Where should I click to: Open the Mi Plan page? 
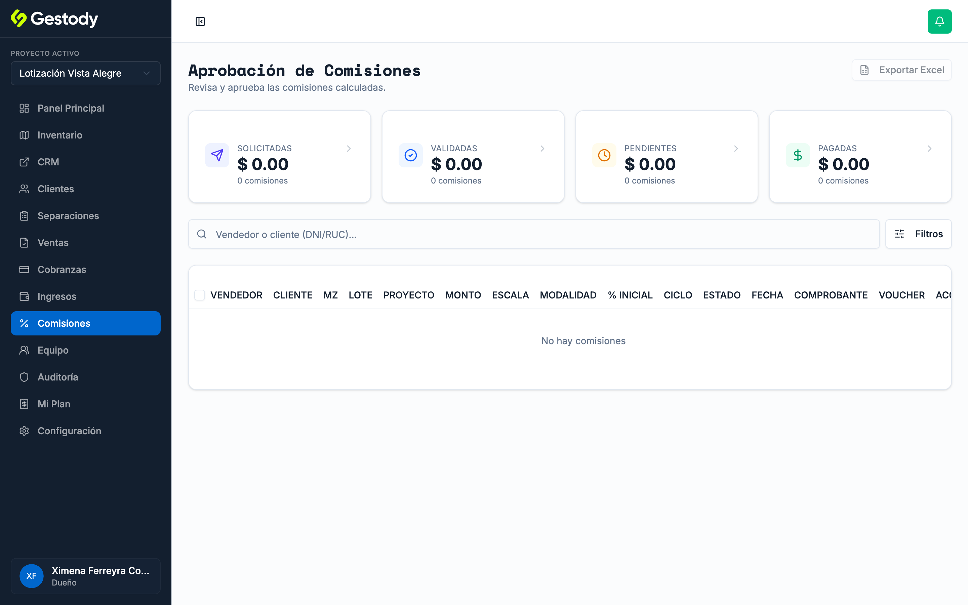pos(86,404)
